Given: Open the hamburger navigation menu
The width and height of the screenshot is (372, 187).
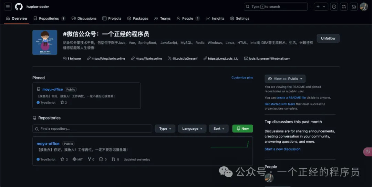Looking at the screenshot, I should [8, 7].
